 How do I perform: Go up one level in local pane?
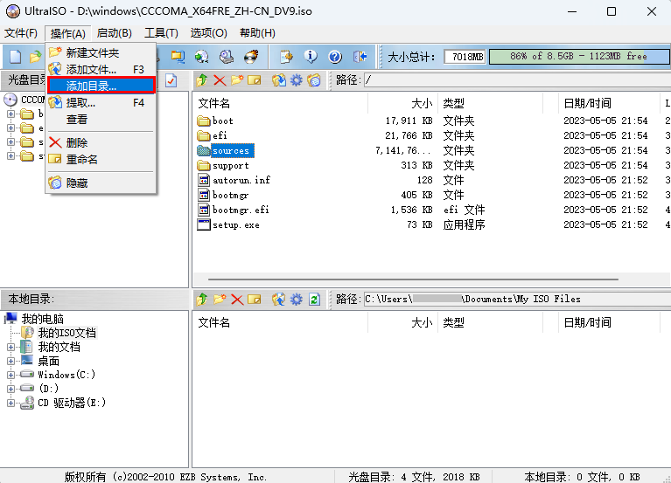tap(202, 299)
